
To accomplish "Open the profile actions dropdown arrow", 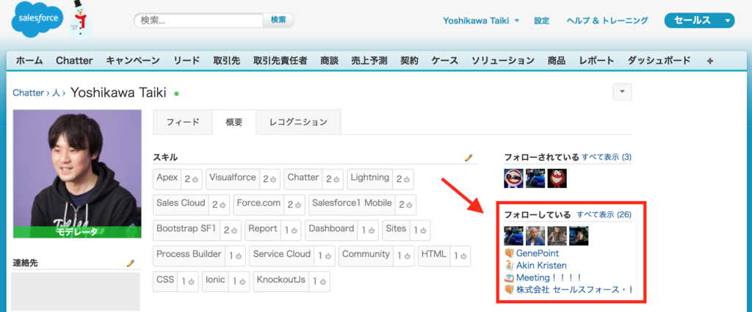I will [x=622, y=92].
